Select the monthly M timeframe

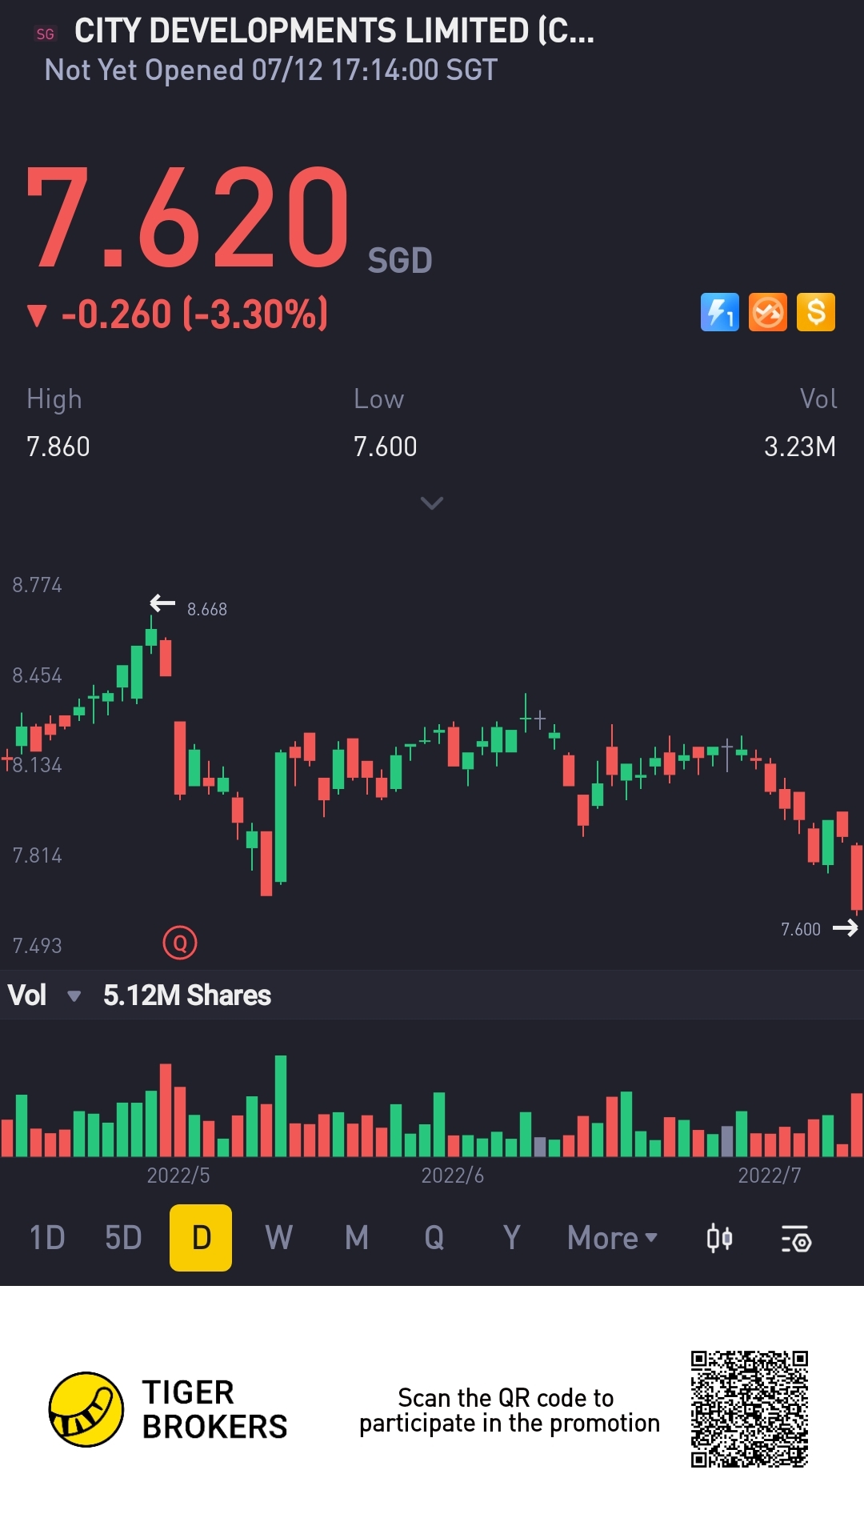pyautogui.click(x=357, y=1239)
